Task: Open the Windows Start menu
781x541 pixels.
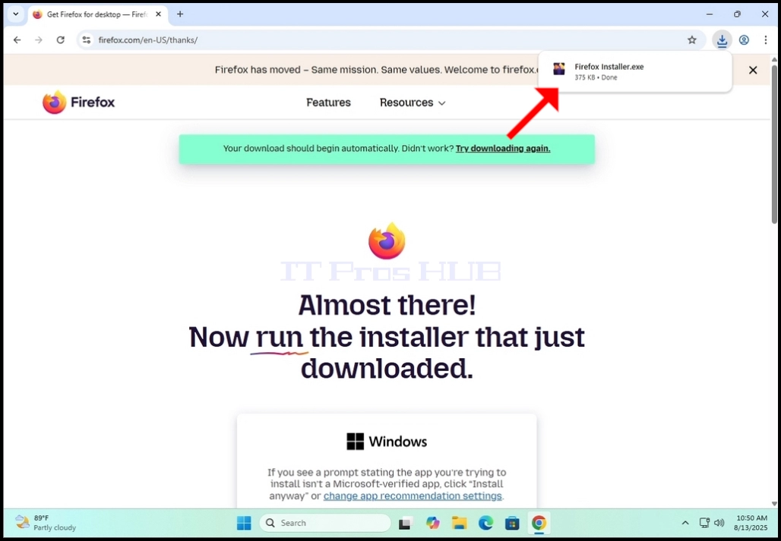Action: coord(244,523)
